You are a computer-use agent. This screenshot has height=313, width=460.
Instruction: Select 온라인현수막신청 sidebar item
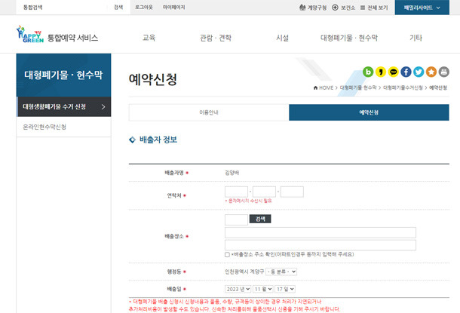pyautogui.click(x=63, y=127)
